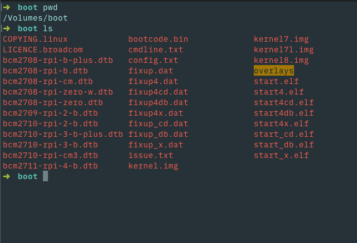Image resolution: width=357 pixels, height=243 pixels.
Task: Click the cmdline.txt file name
Action: [156, 49]
